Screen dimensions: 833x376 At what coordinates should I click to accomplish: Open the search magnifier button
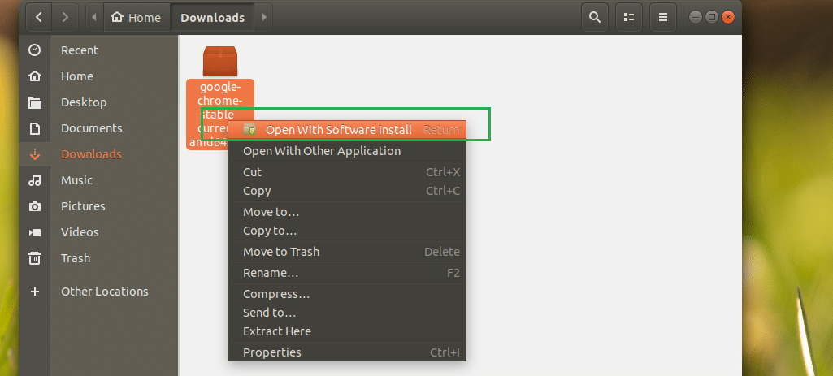tap(595, 18)
